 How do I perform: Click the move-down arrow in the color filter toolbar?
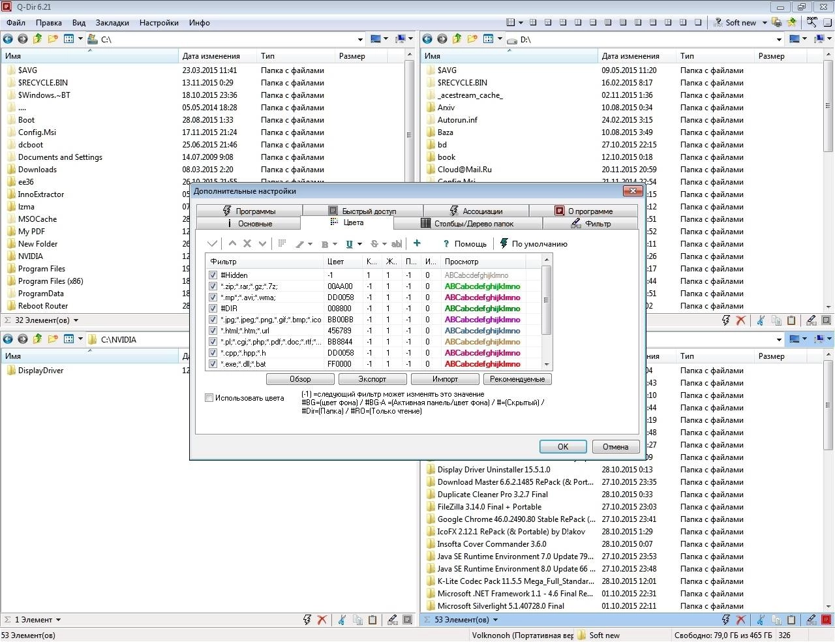click(x=262, y=243)
